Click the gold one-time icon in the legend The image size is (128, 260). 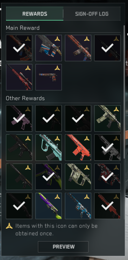coord(9,226)
